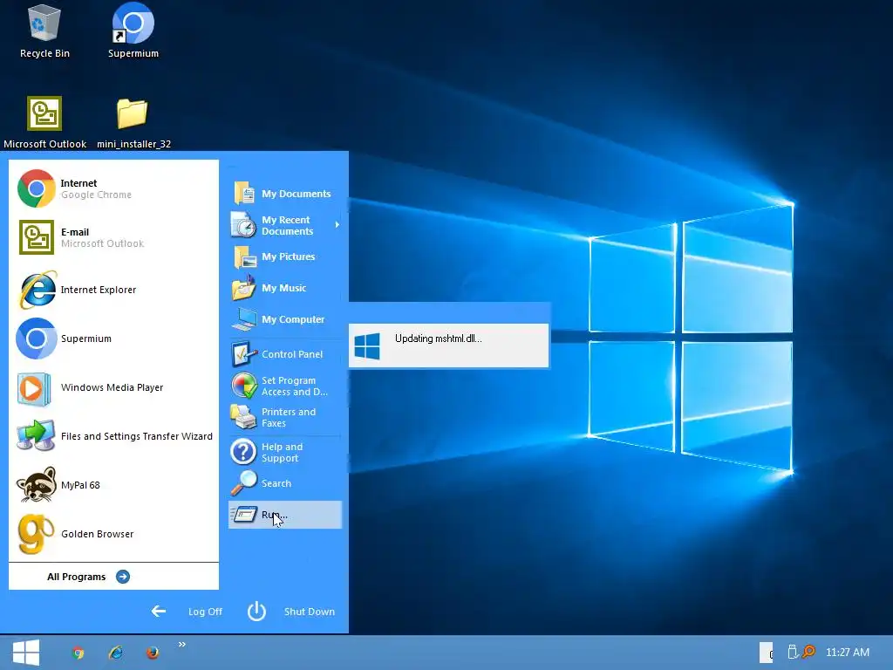Viewport: 893px width, 670px height.
Task: Open Files and Settings Transfer Wizard
Action: [x=114, y=436]
